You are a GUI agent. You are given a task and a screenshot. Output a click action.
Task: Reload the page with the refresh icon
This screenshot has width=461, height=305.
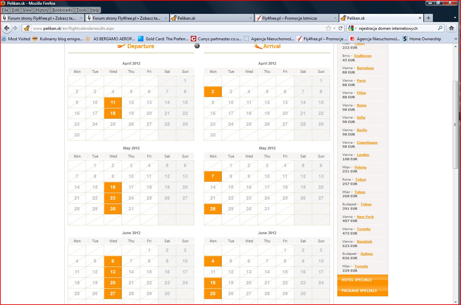[341, 28]
